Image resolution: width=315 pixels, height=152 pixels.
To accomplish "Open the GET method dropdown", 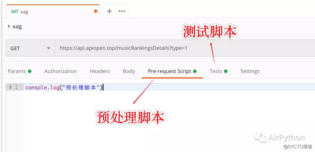I will (x=30, y=48).
